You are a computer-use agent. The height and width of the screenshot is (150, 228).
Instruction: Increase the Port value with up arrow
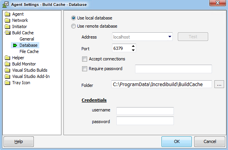point(133,46)
